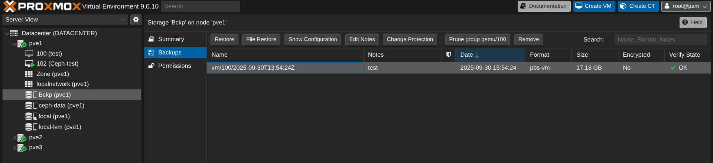Open the Server View settings gear
Image resolution: width=713 pixels, height=163 pixels.
[x=136, y=20]
